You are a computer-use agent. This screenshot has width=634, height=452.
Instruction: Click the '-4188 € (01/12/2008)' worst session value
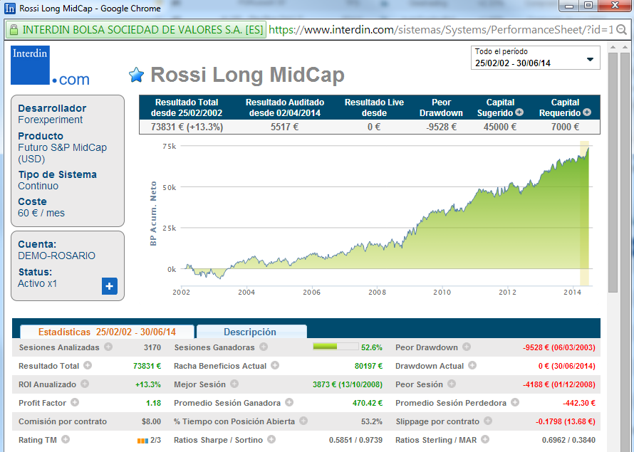coord(558,384)
